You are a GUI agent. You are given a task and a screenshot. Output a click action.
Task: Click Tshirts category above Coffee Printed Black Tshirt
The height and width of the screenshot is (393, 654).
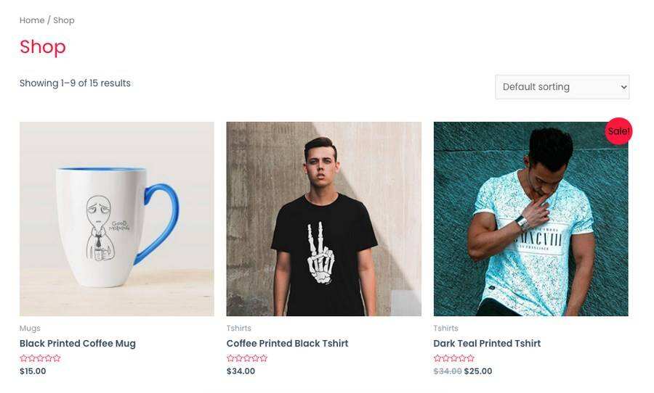[x=239, y=328]
